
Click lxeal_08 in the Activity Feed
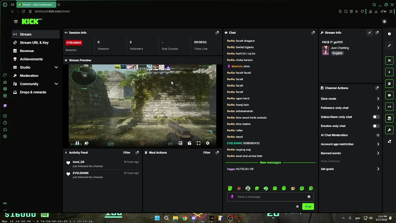tap(78, 162)
